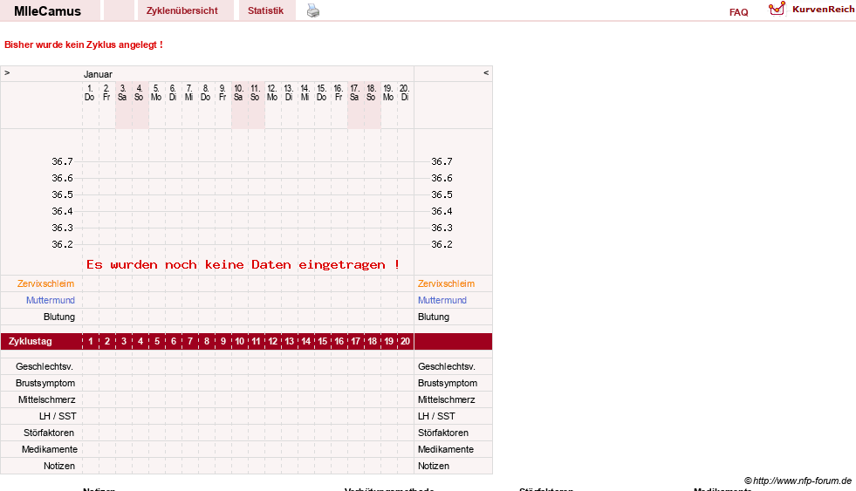
Task: Click the date column '18. So'
Action: click(371, 92)
